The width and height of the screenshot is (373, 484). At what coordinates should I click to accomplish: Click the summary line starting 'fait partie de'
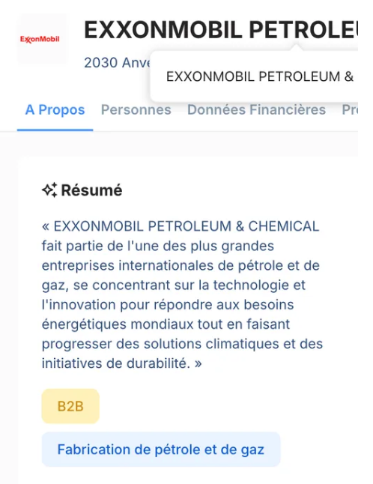click(x=158, y=246)
